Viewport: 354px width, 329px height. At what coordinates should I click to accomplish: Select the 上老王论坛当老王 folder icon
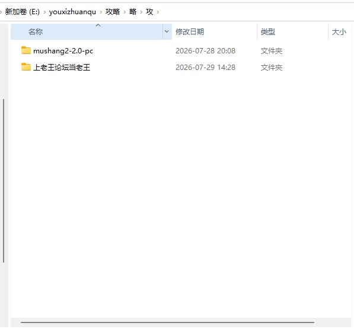point(26,67)
